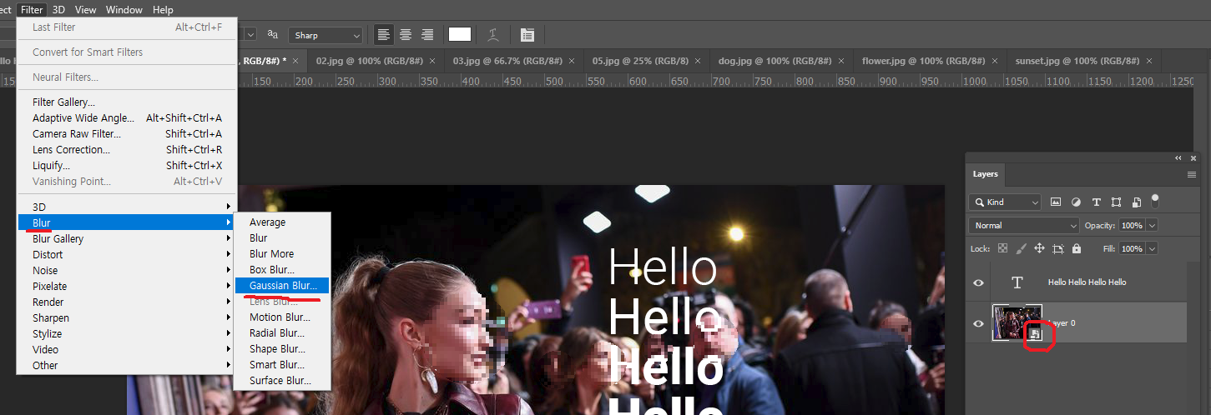Open the View menu
Screen dimensions: 1211x415
click(x=85, y=9)
